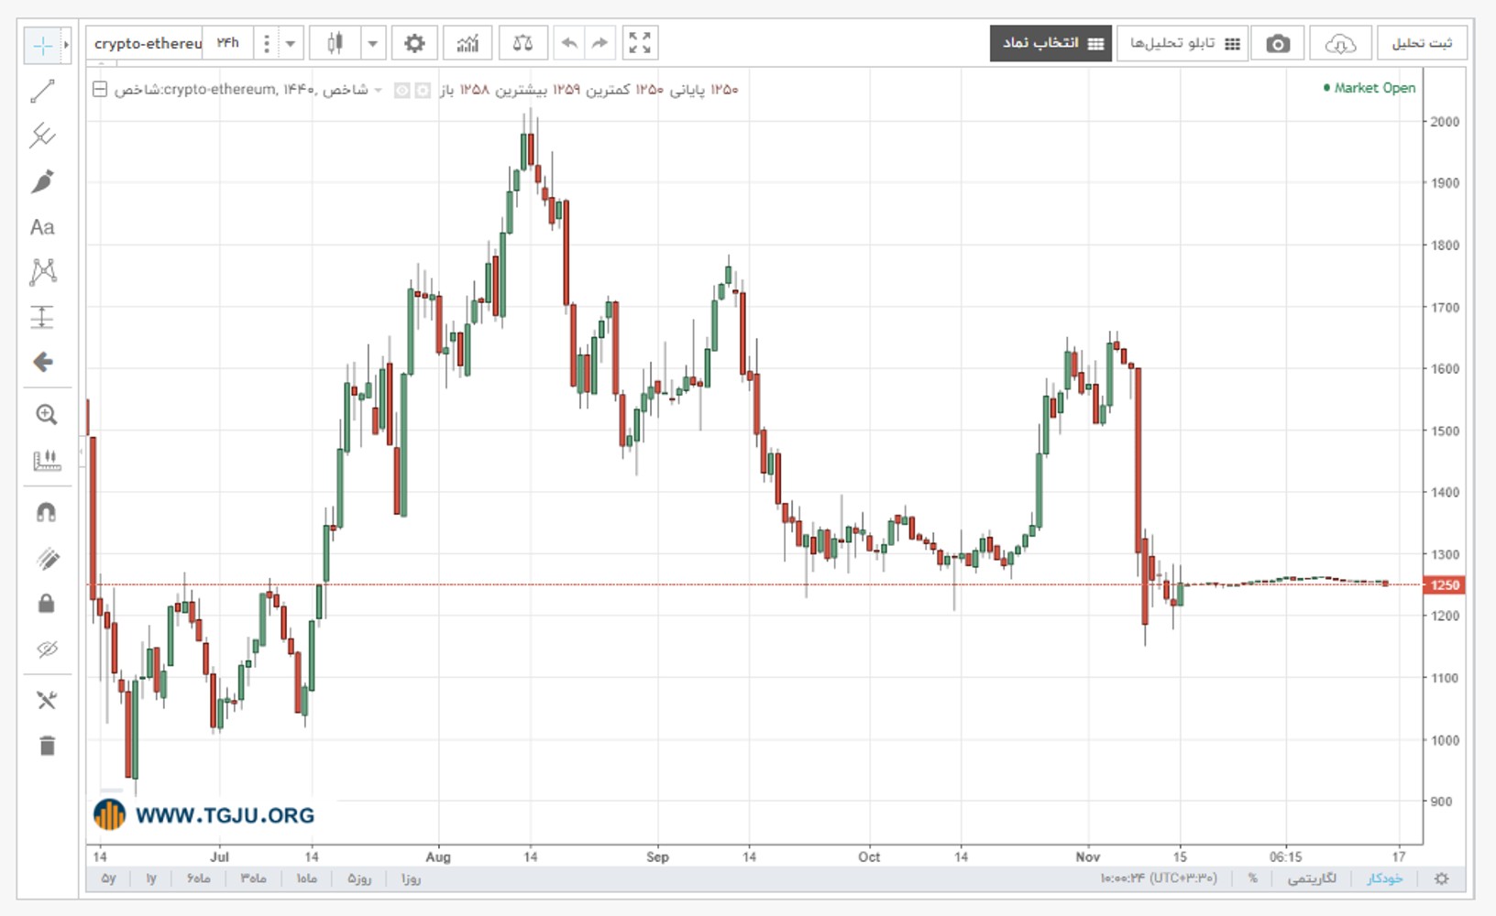The height and width of the screenshot is (916, 1496).
Task: Select the Aa text annotation tool
Action: [42, 227]
